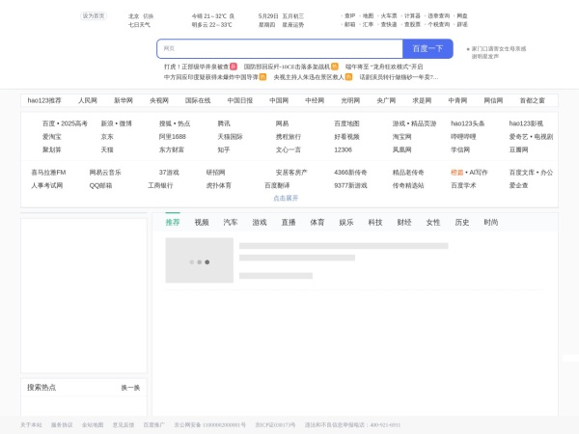Open the 携程旅行 site link
The width and height of the screenshot is (579, 434).
pyautogui.click(x=289, y=137)
